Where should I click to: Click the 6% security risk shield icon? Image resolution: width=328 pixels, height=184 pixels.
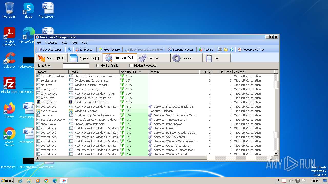click(x=122, y=107)
